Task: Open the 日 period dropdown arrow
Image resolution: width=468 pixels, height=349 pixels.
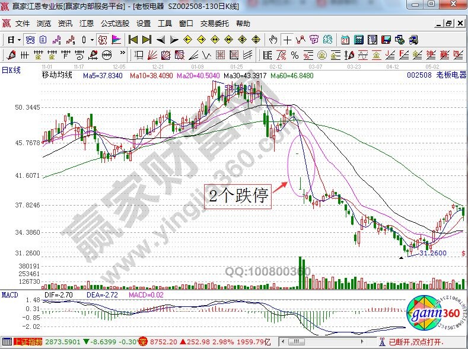Action: pos(19,40)
